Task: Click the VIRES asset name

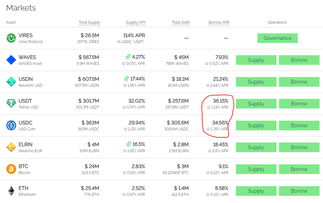Action: (x=26, y=36)
